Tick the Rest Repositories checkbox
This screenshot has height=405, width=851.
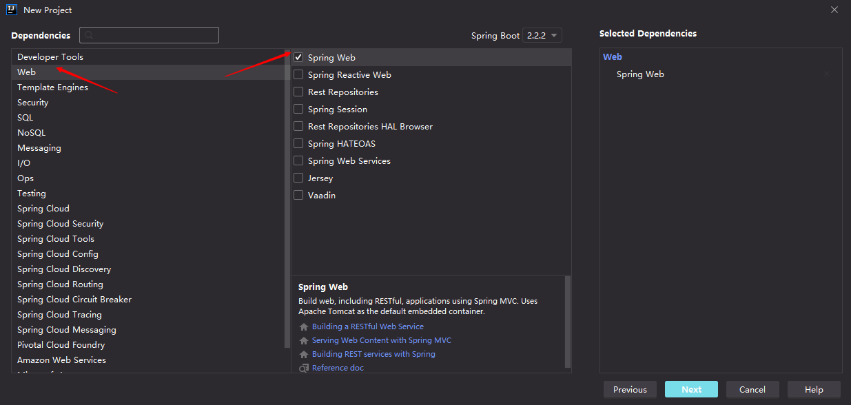tap(298, 92)
